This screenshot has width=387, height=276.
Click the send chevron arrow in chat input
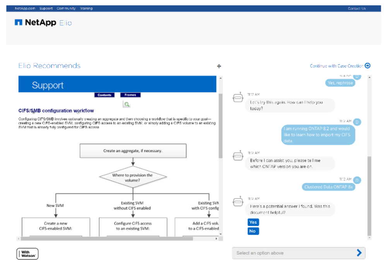[x=360, y=252]
